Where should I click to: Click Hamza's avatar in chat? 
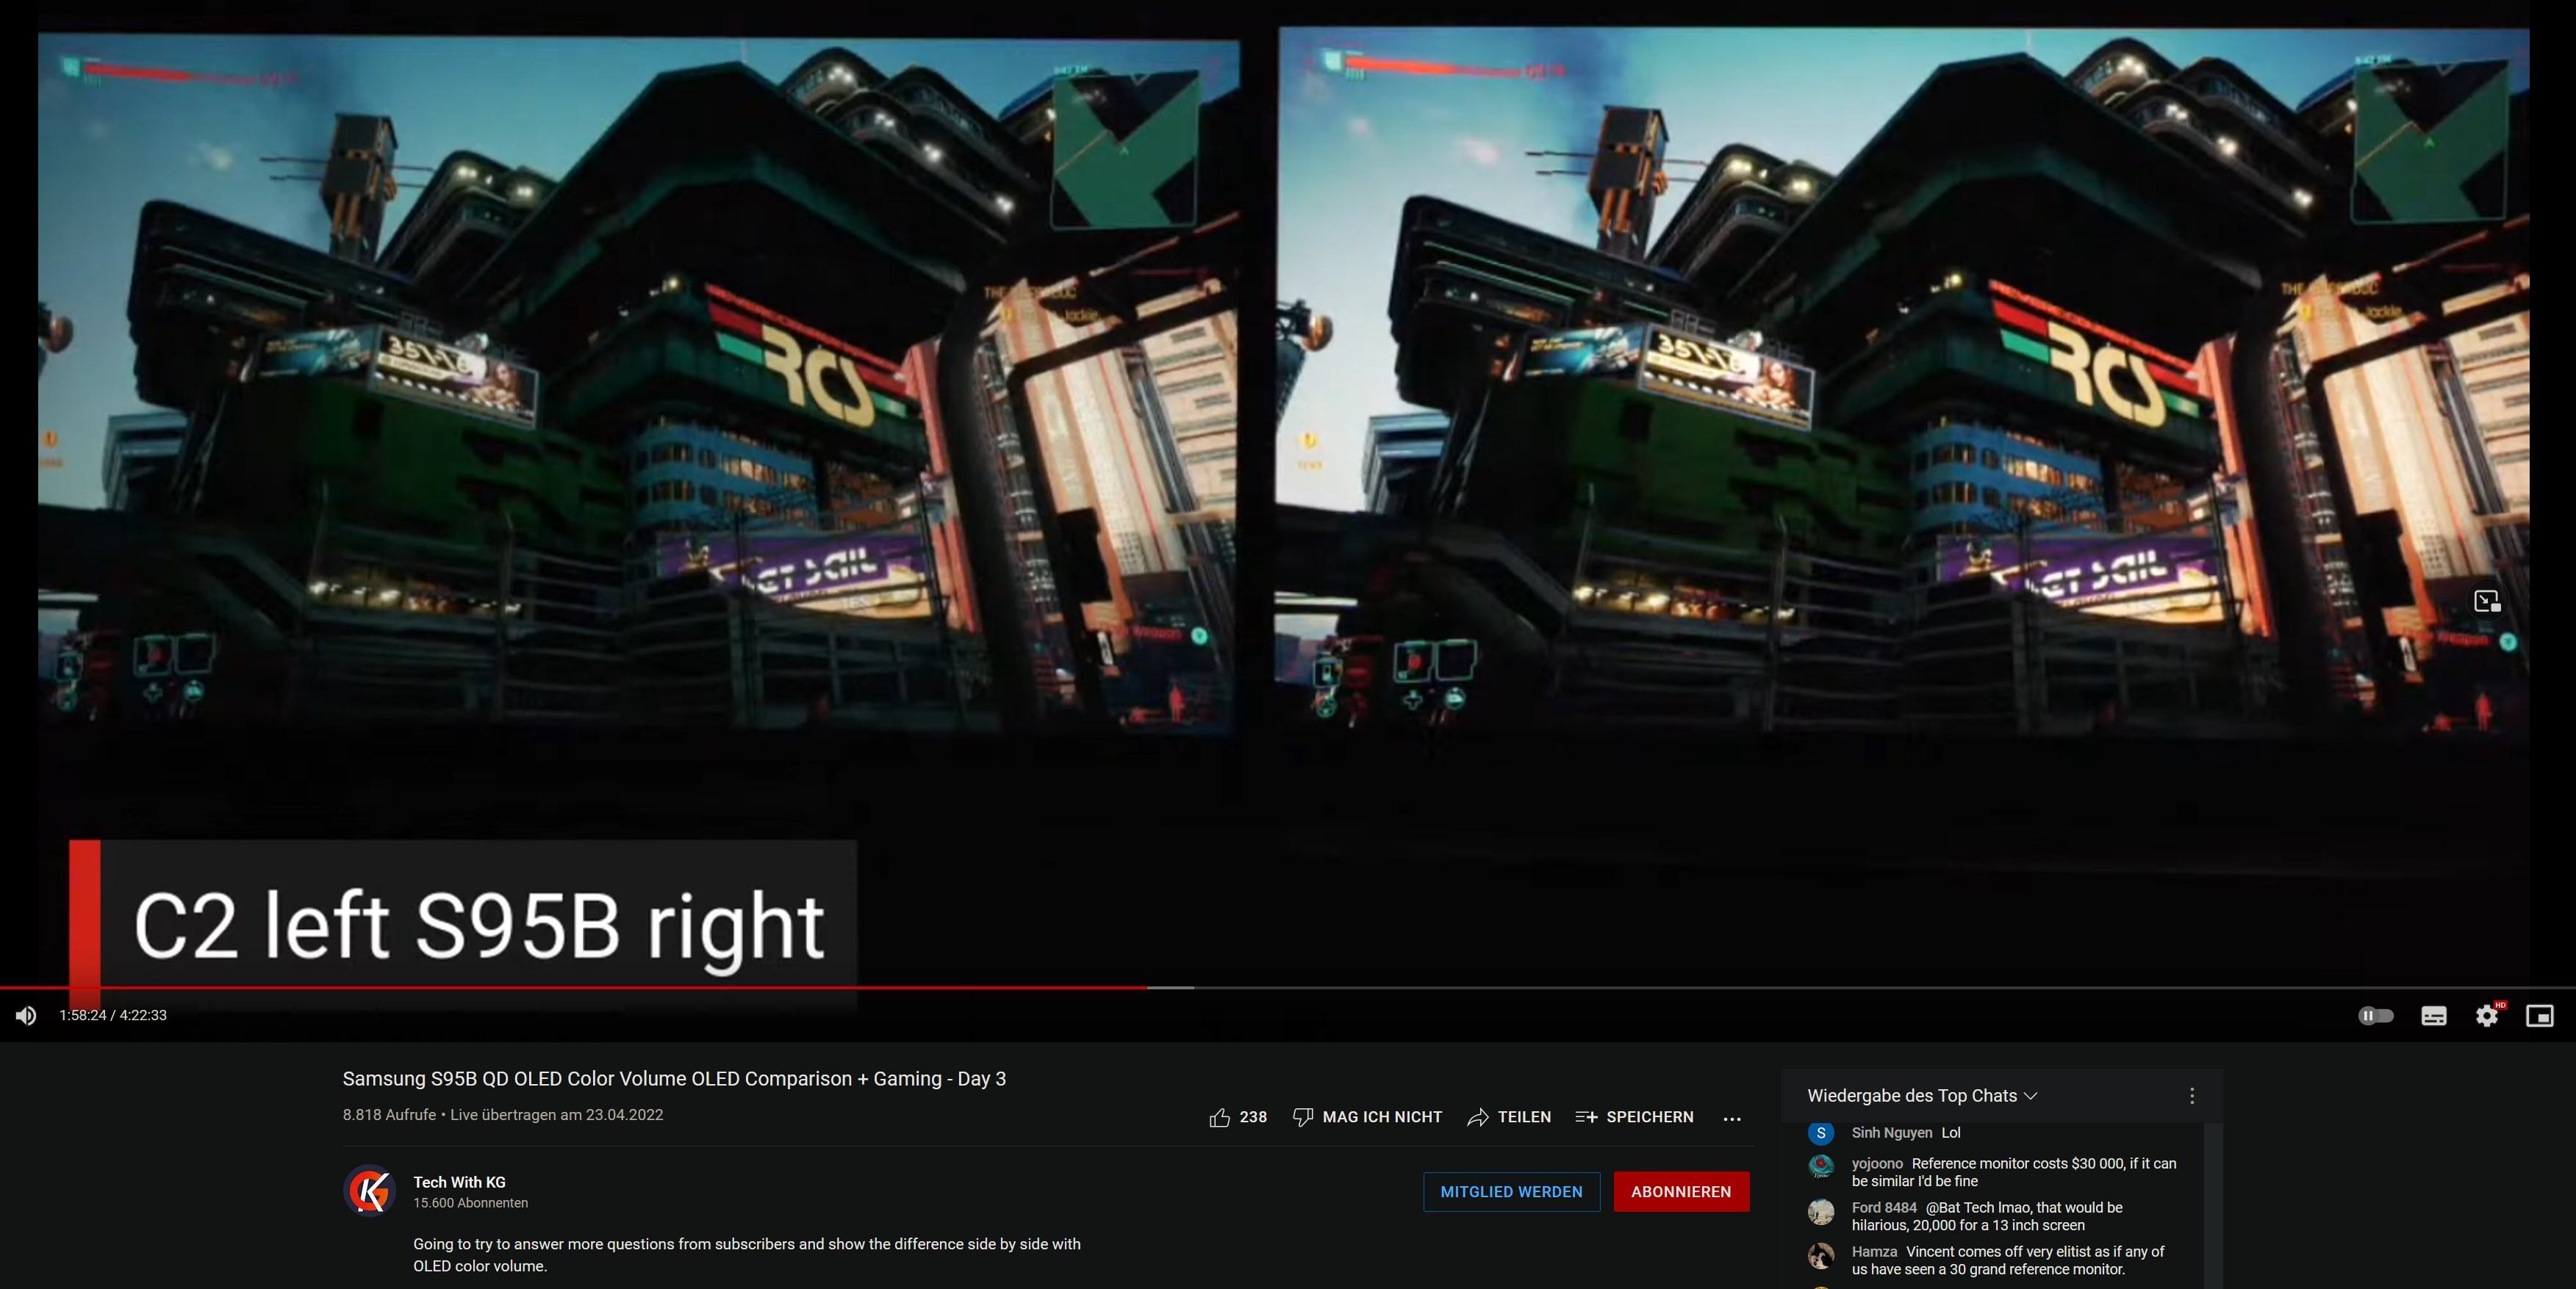(x=1821, y=1255)
